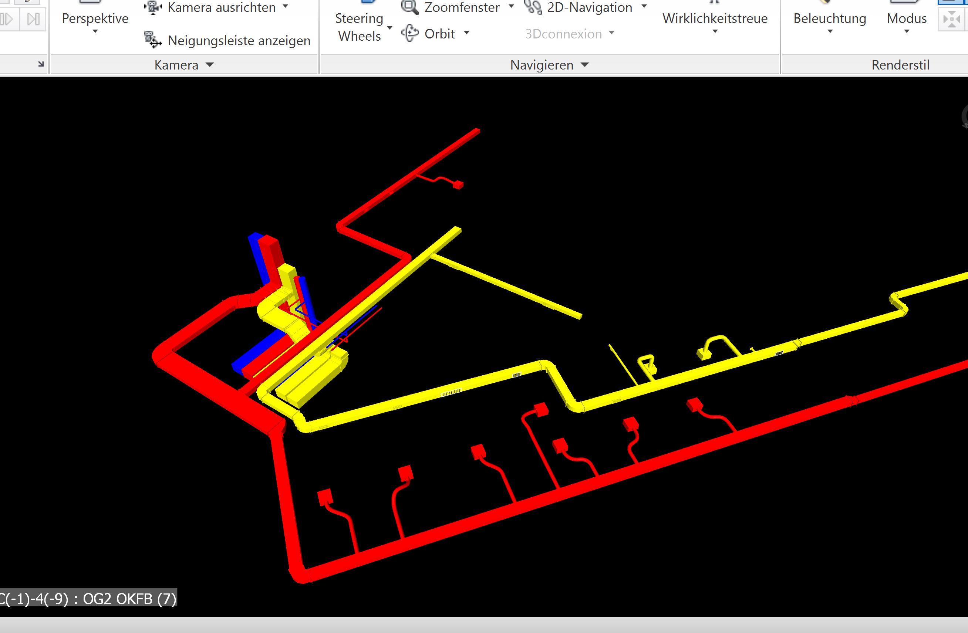Expand the Zoomfenster dropdown arrow
The width and height of the screenshot is (968, 633).
point(512,7)
